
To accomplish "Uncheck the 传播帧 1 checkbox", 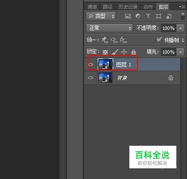I will tap(159, 40).
